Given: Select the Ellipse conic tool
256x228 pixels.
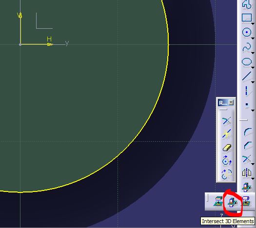Looking at the screenshot, I should pos(247,62).
